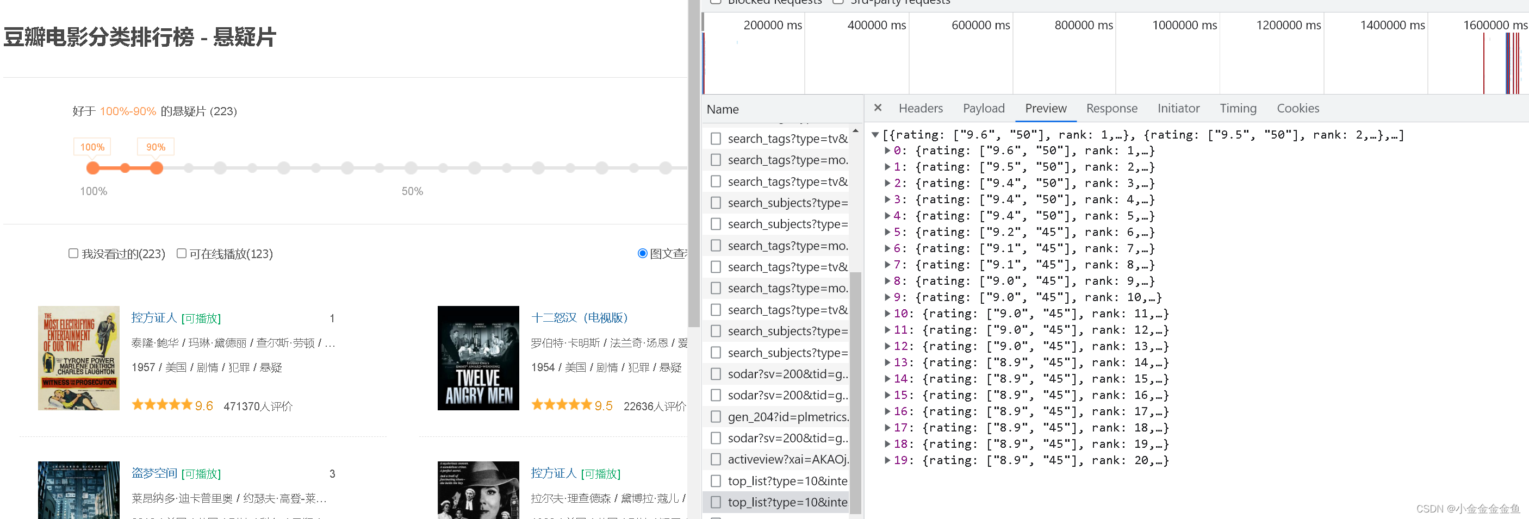Expand JSON item 19 with rank 20
1529x519 pixels.
[887, 461]
